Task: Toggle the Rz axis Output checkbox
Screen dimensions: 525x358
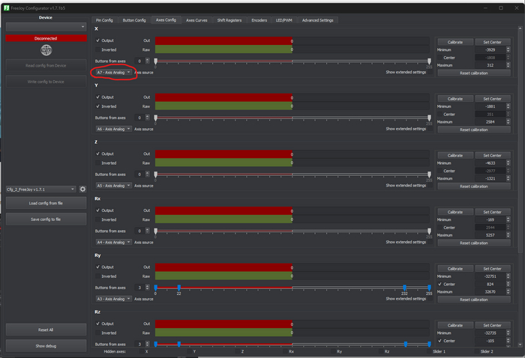Action: coord(97,324)
